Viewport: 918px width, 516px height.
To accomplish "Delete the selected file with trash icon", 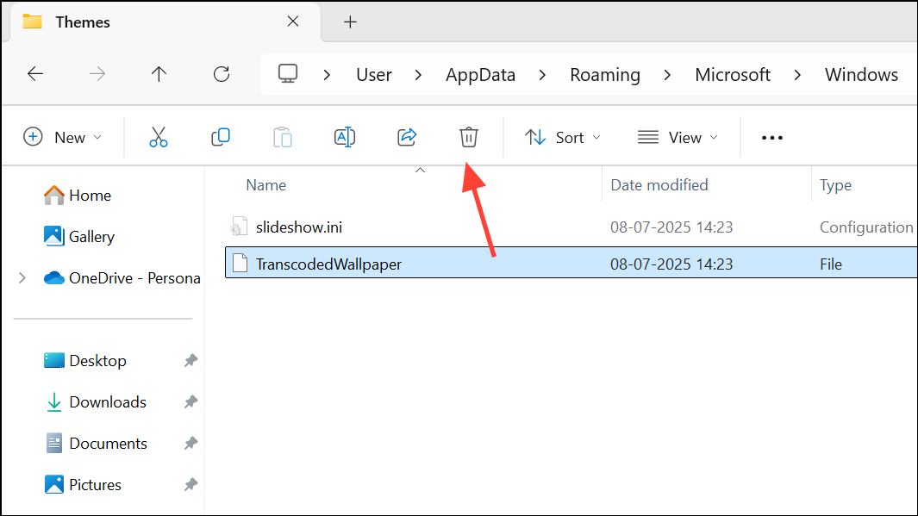I will coord(468,137).
